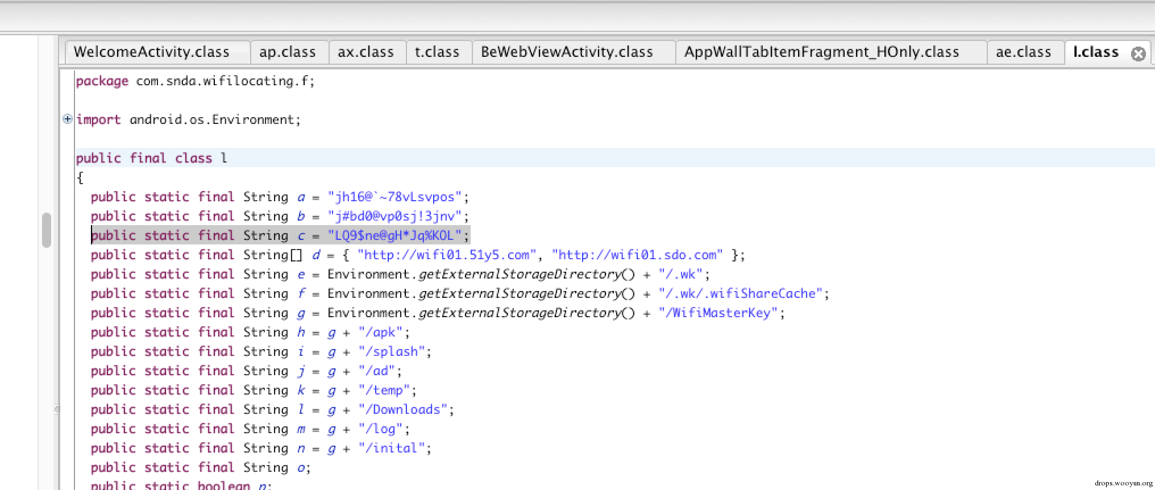Click the 'import android.os.Environment;' line
The height and width of the screenshot is (490, 1155).
(188, 120)
